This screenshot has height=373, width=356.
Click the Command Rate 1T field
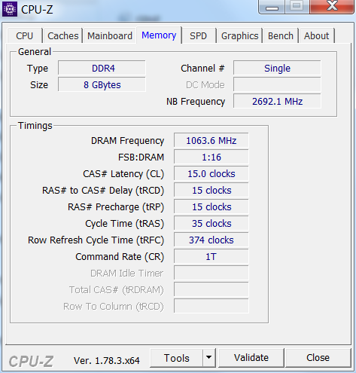click(211, 256)
